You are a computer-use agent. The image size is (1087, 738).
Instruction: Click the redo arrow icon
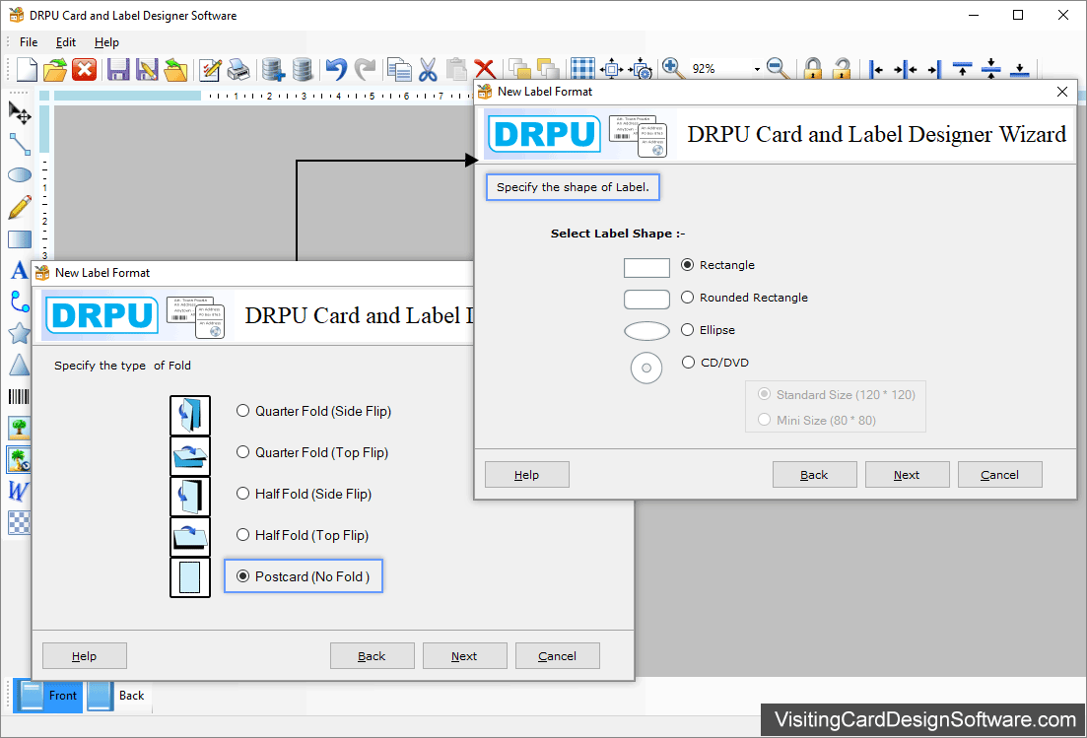coord(365,69)
